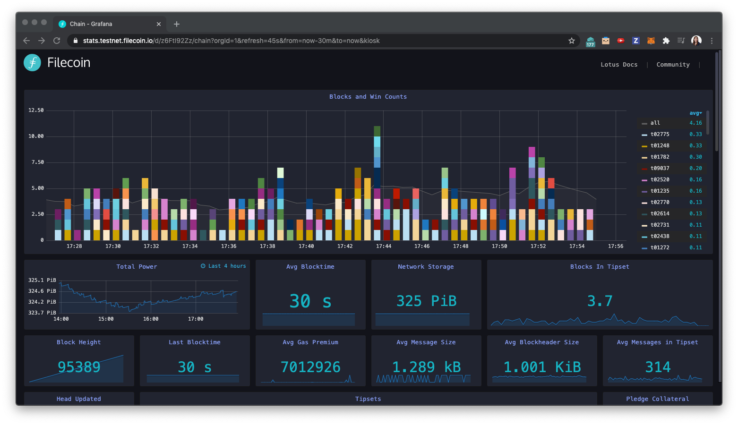Hide the all series in the chart legend
The width and height of the screenshot is (738, 425).
point(655,123)
